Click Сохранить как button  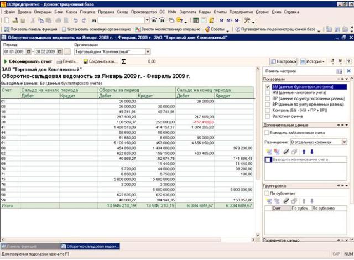(x=100, y=61)
